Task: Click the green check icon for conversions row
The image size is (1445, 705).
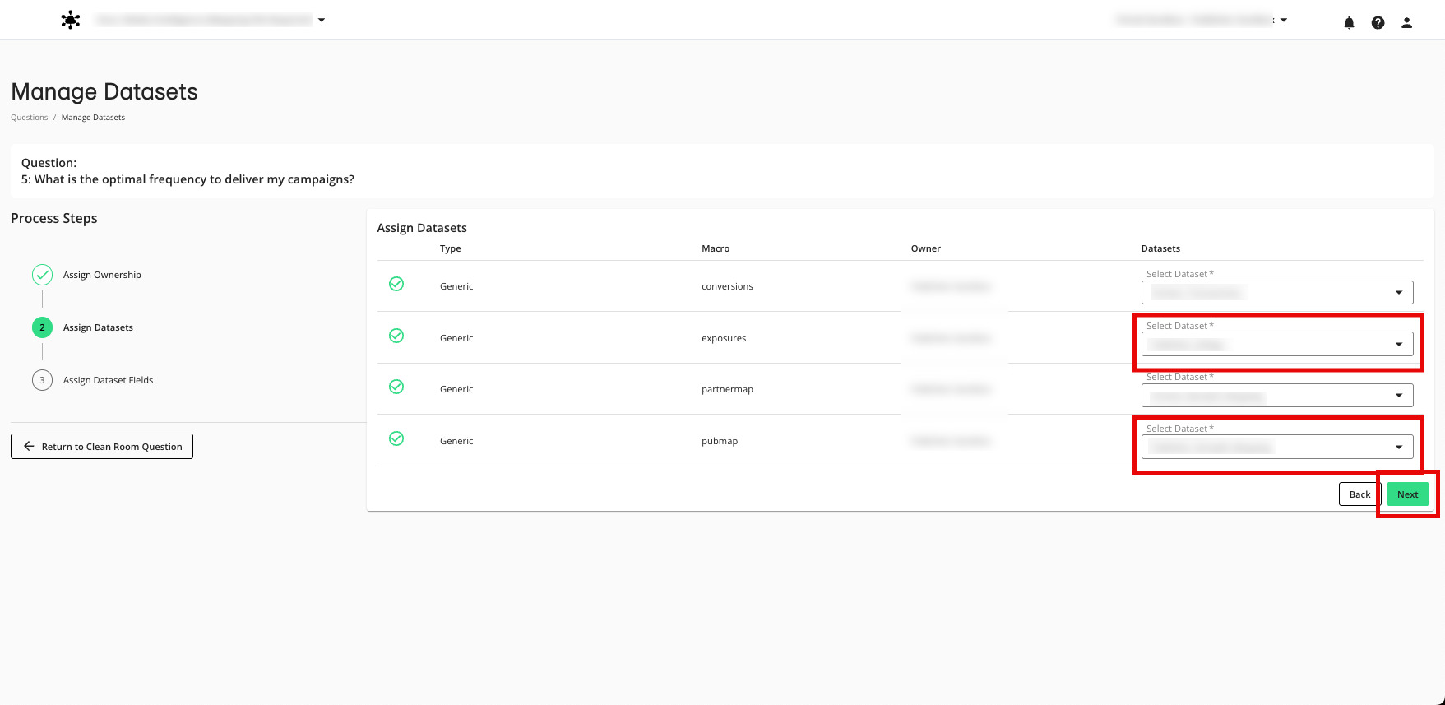Action: tap(396, 284)
